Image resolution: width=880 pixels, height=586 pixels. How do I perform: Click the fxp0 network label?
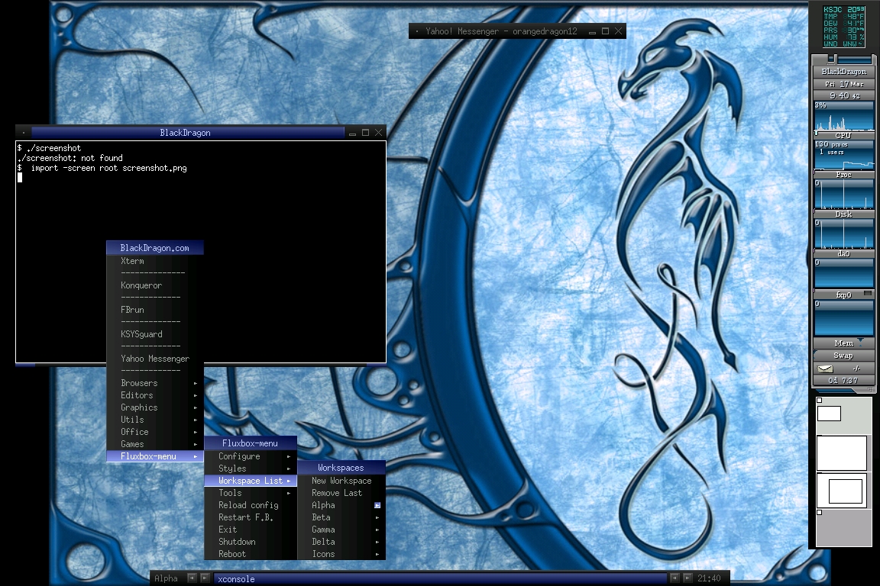tap(843, 295)
